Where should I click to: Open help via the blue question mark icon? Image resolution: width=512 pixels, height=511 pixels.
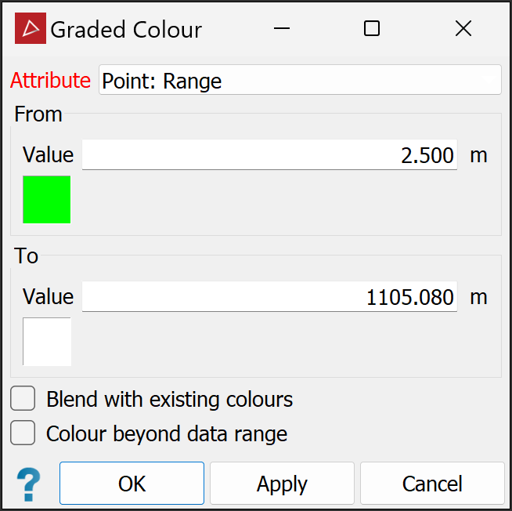click(29, 484)
